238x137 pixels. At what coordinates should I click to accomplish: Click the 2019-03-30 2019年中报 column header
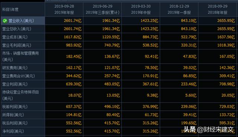[141, 9]
